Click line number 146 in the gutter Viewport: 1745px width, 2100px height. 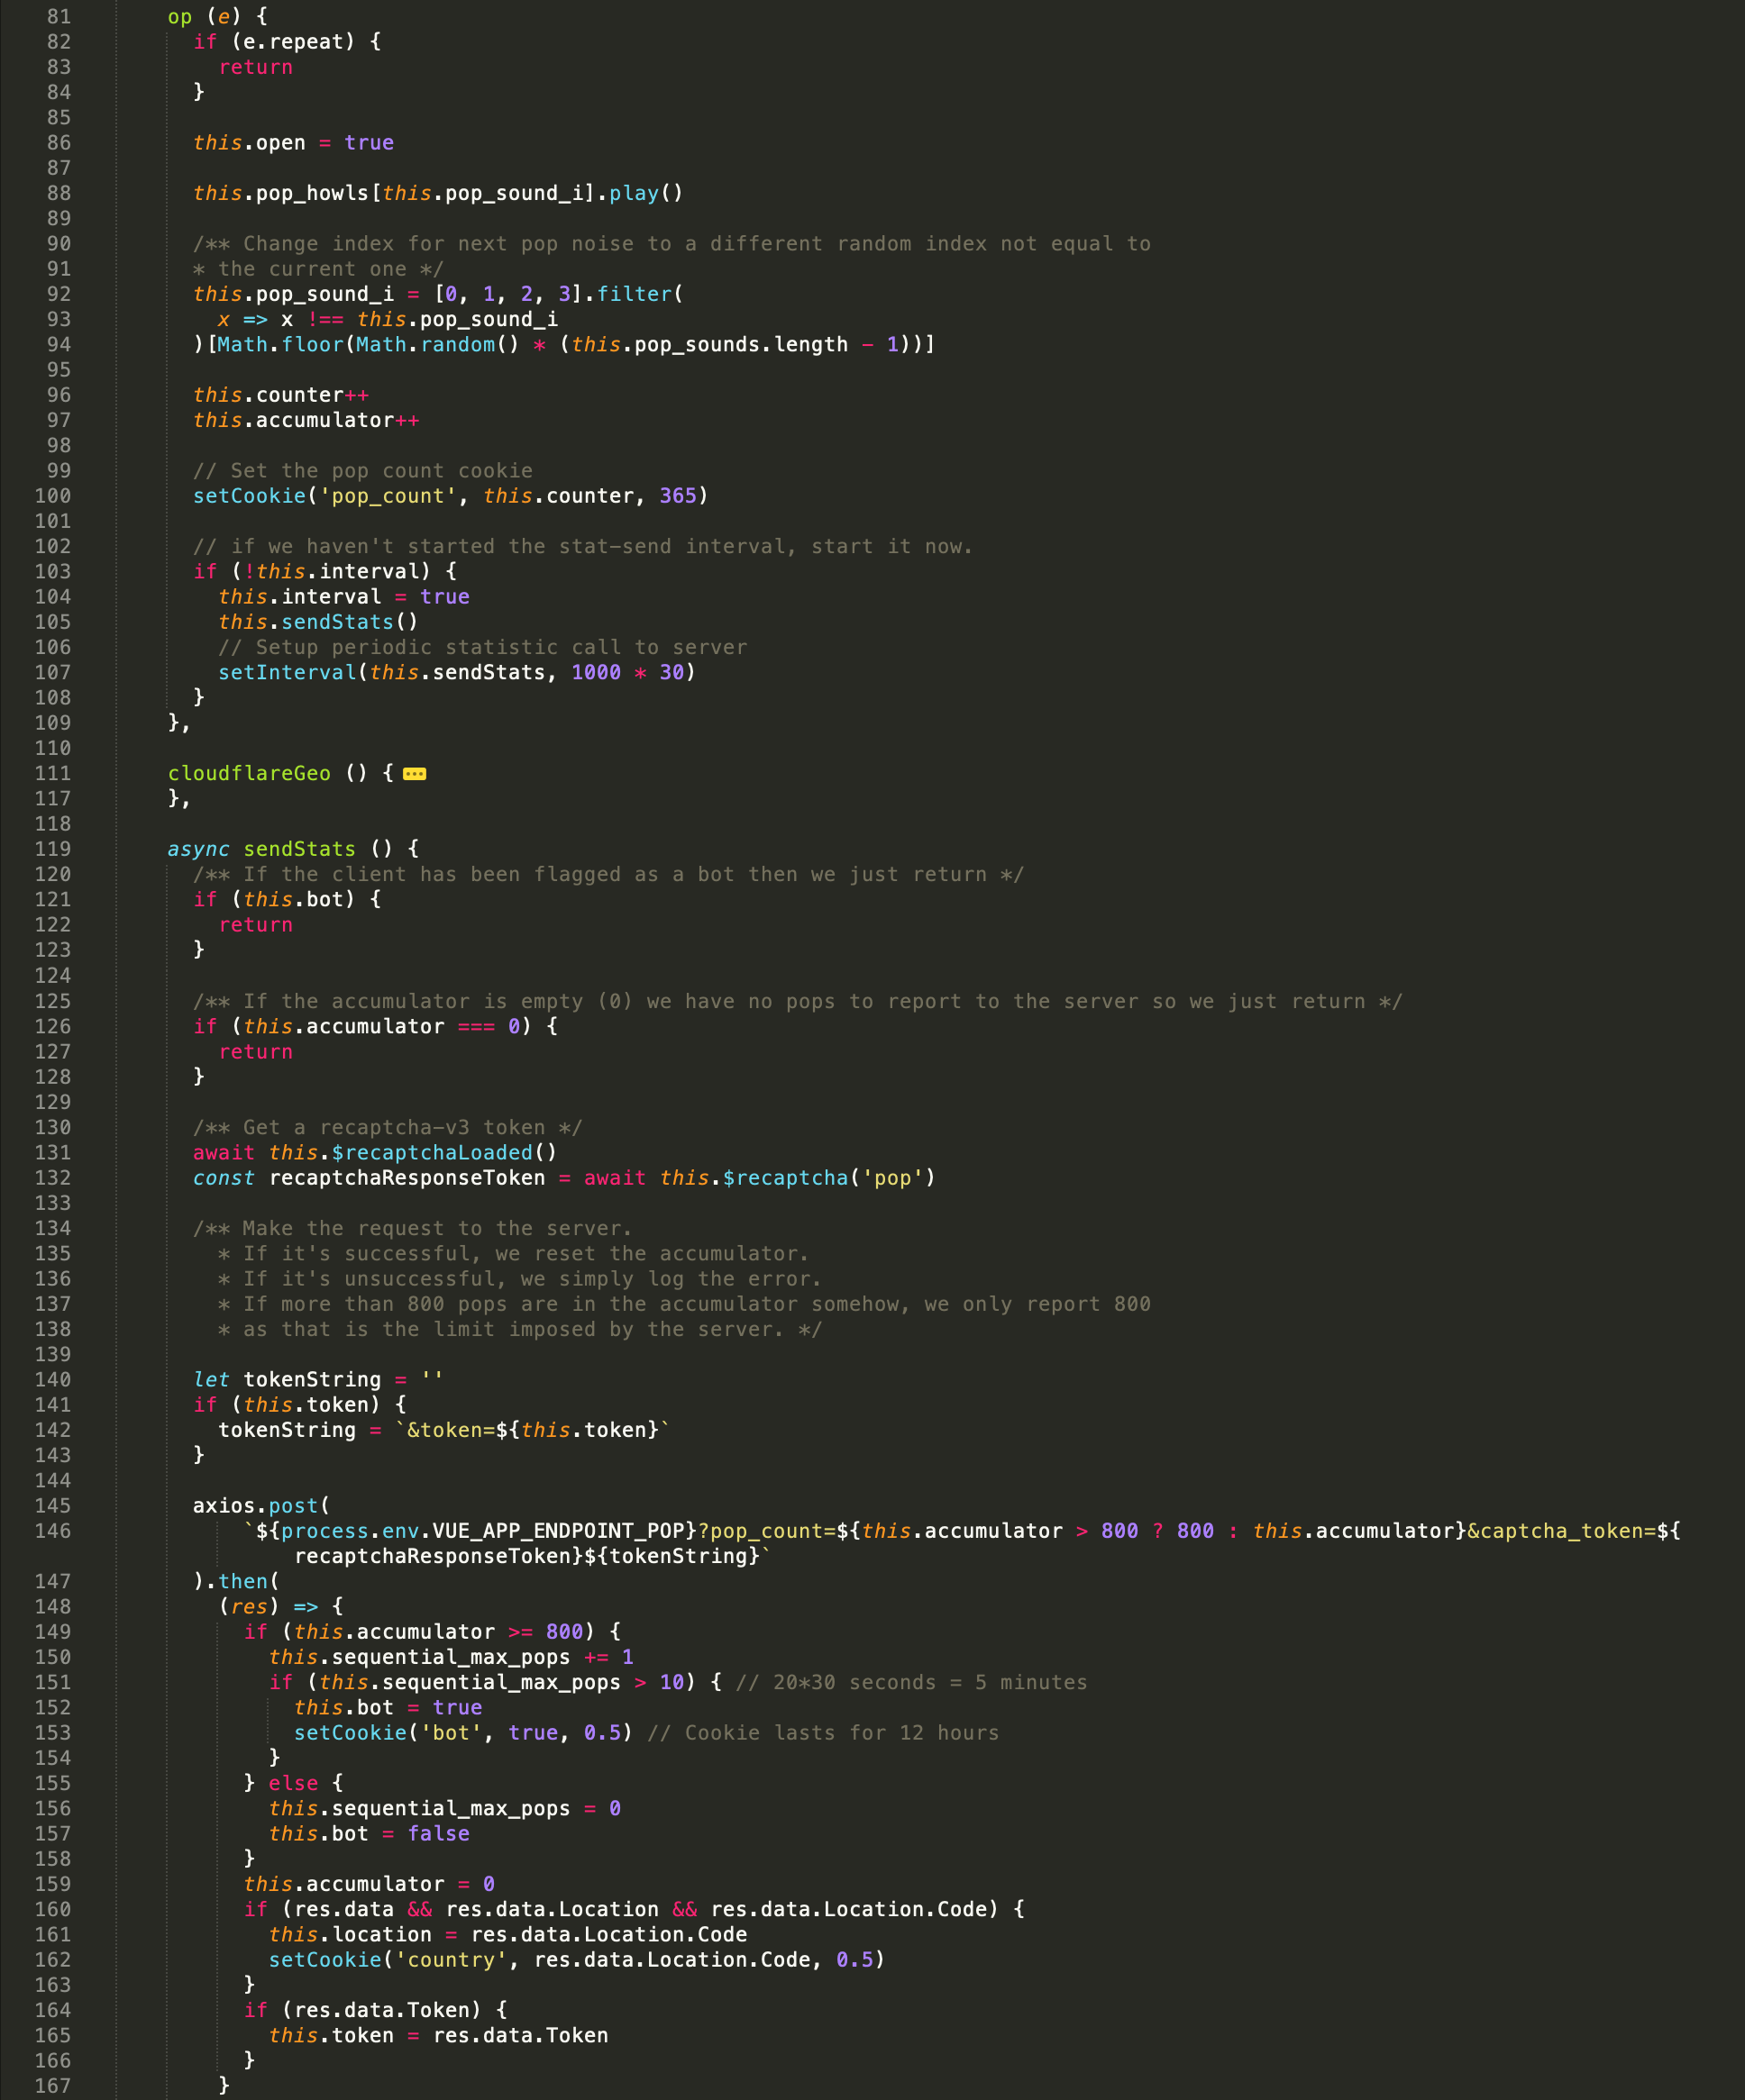tap(52, 1530)
